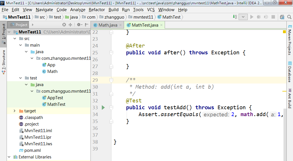Click warning stripe mark in editor scrollbar
Screen dimensions: 293x161
pos(284,91)
